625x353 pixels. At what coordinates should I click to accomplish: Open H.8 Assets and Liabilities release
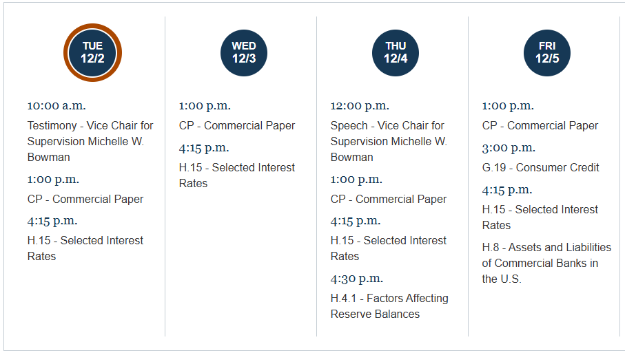coord(546,263)
